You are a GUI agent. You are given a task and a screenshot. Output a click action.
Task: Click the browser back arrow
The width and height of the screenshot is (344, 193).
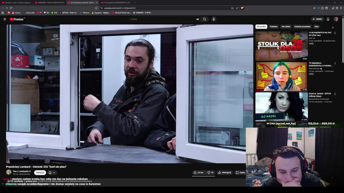pos(3,8)
